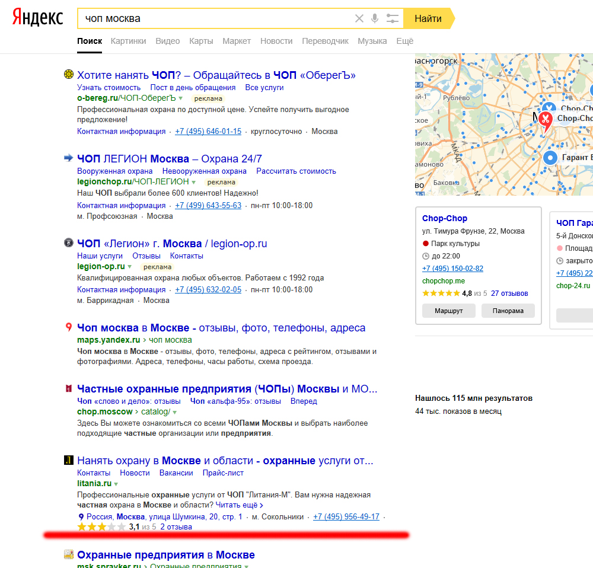
Task: Click the red map pin favicon of maps.yandex.ru
Action: click(68, 327)
